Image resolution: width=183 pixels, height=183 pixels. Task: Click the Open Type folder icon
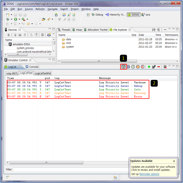tap(44, 19)
